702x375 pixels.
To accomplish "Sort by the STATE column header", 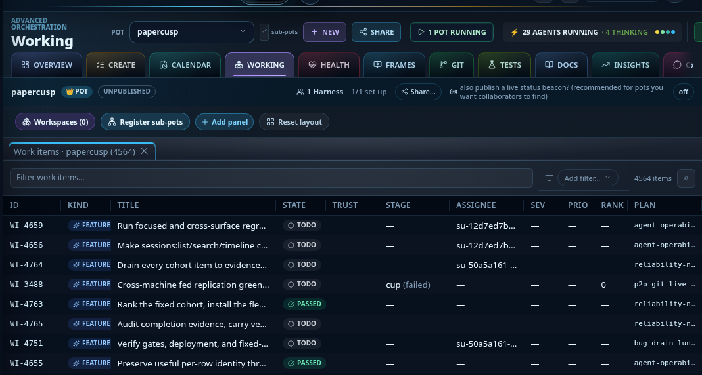I will pyautogui.click(x=294, y=205).
